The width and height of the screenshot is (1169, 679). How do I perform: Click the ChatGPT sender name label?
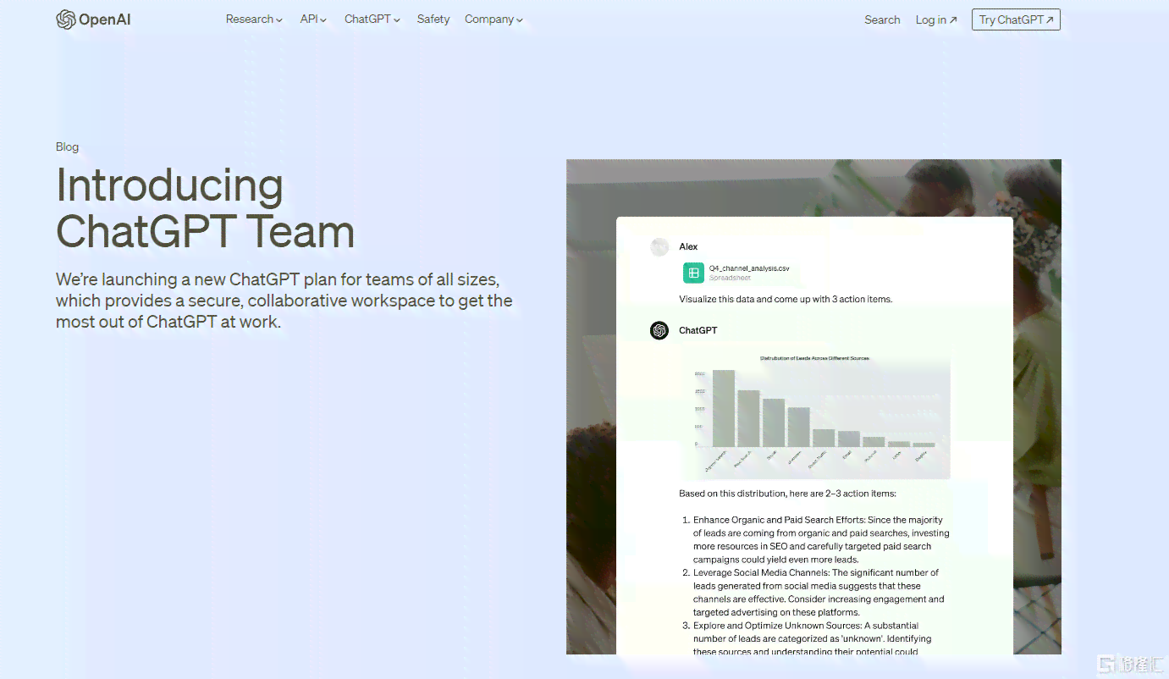698,330
